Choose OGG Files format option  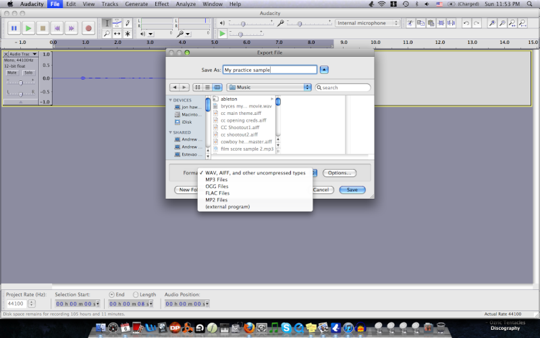tap(255, 187)
